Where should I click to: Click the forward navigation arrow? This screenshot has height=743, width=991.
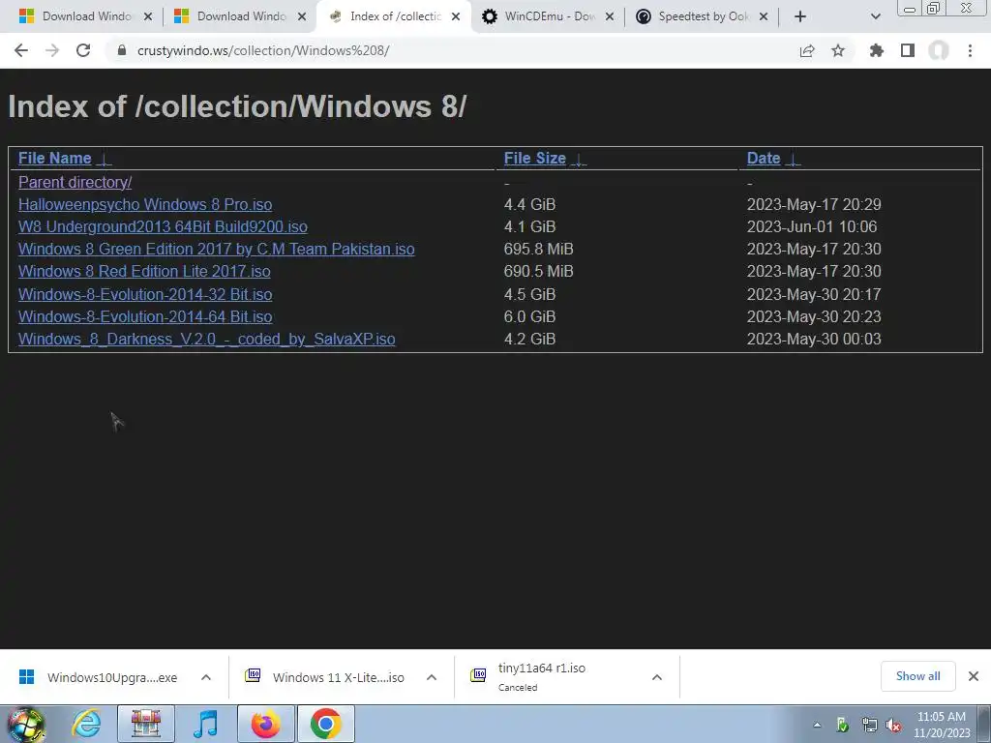tap(52, 50)
